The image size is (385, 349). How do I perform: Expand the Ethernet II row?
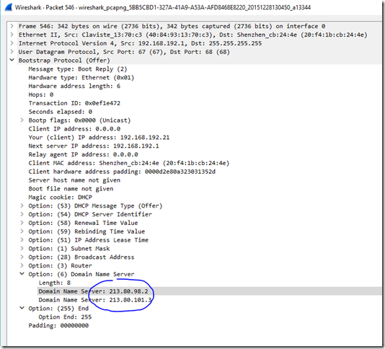pos(12,35)
